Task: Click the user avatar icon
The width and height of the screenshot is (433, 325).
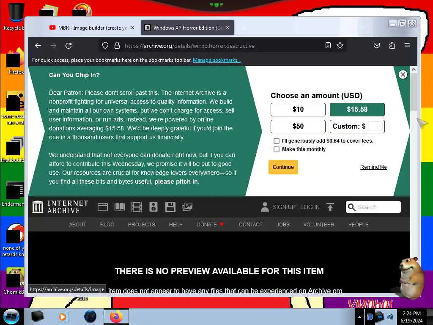Action: point(265,207)
